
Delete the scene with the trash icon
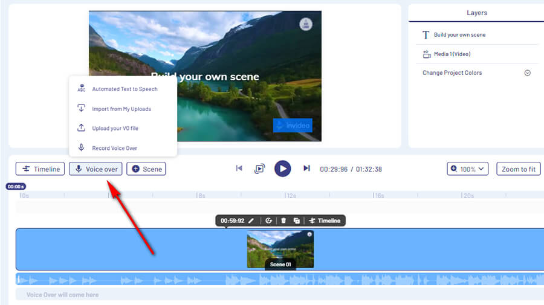tap(283, 221)
